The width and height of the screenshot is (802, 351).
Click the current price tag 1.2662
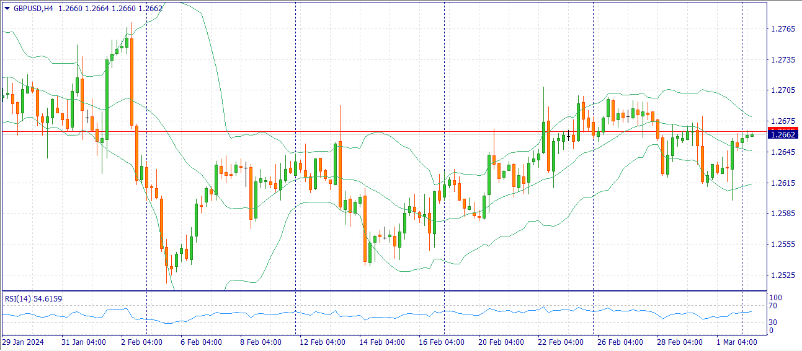click(x=782, y=134)
